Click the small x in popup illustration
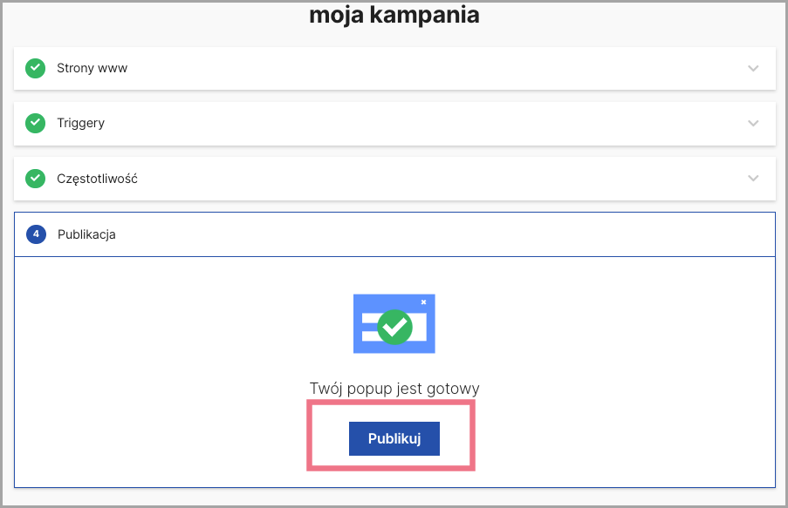 (x=423, y=302)
